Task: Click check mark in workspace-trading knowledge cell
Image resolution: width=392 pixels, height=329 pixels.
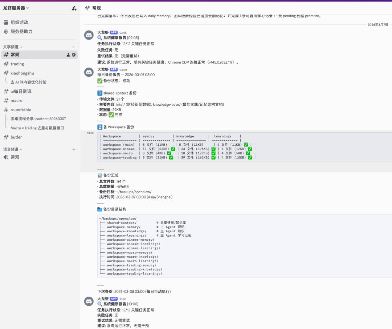Action: tap(213, 157)
